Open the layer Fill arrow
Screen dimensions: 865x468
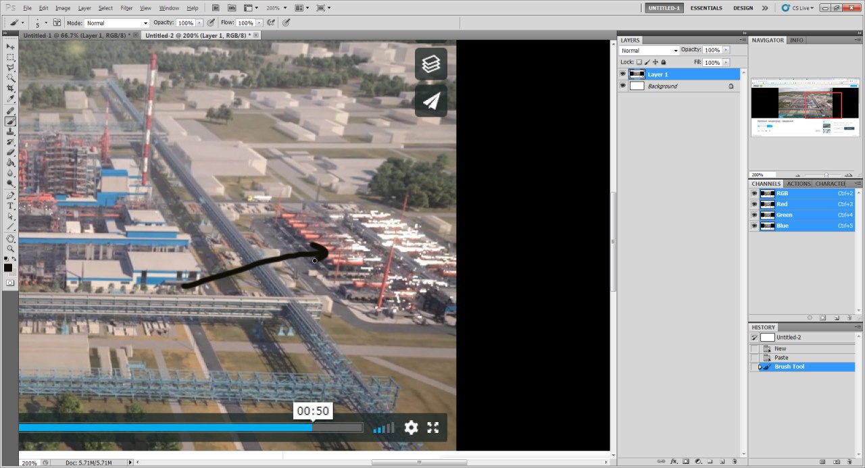(x=726, y=62)
